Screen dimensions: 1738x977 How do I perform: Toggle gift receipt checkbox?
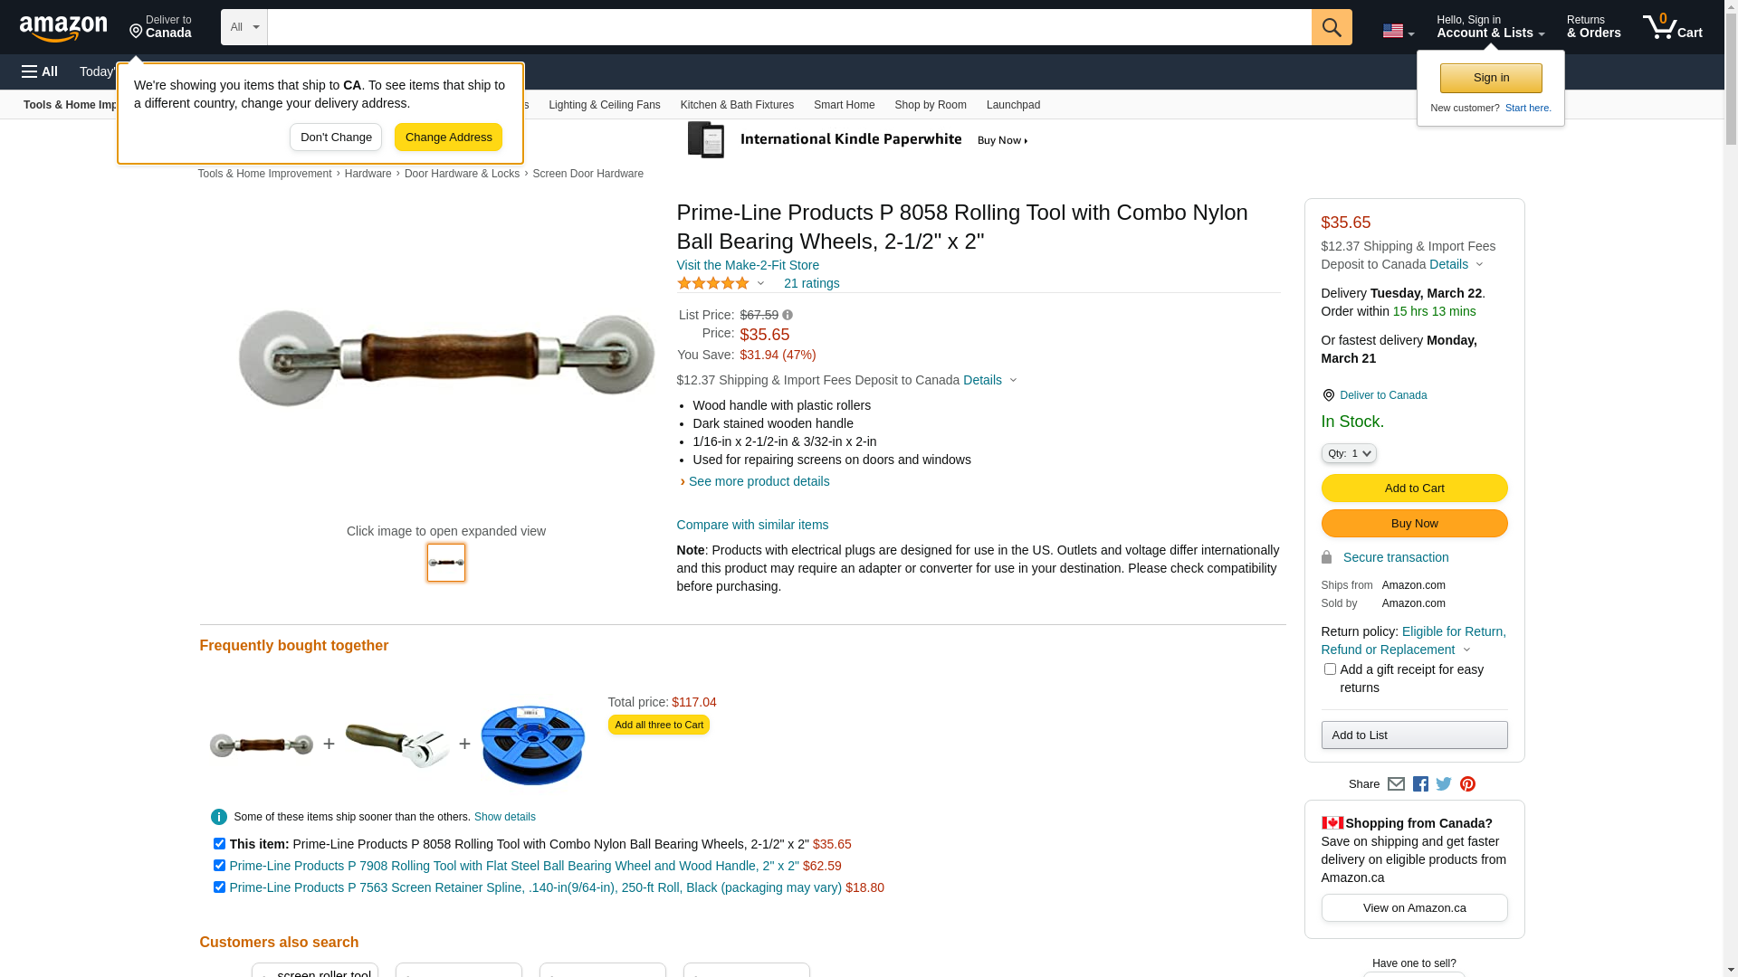click(1330, 669)
